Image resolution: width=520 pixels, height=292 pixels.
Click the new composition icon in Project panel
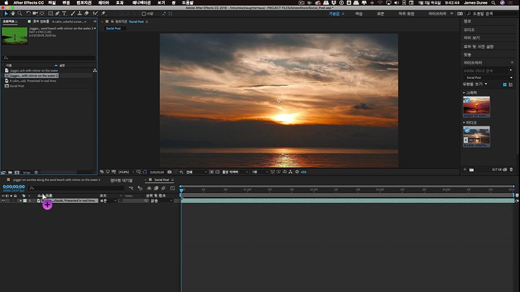point(17,173)
